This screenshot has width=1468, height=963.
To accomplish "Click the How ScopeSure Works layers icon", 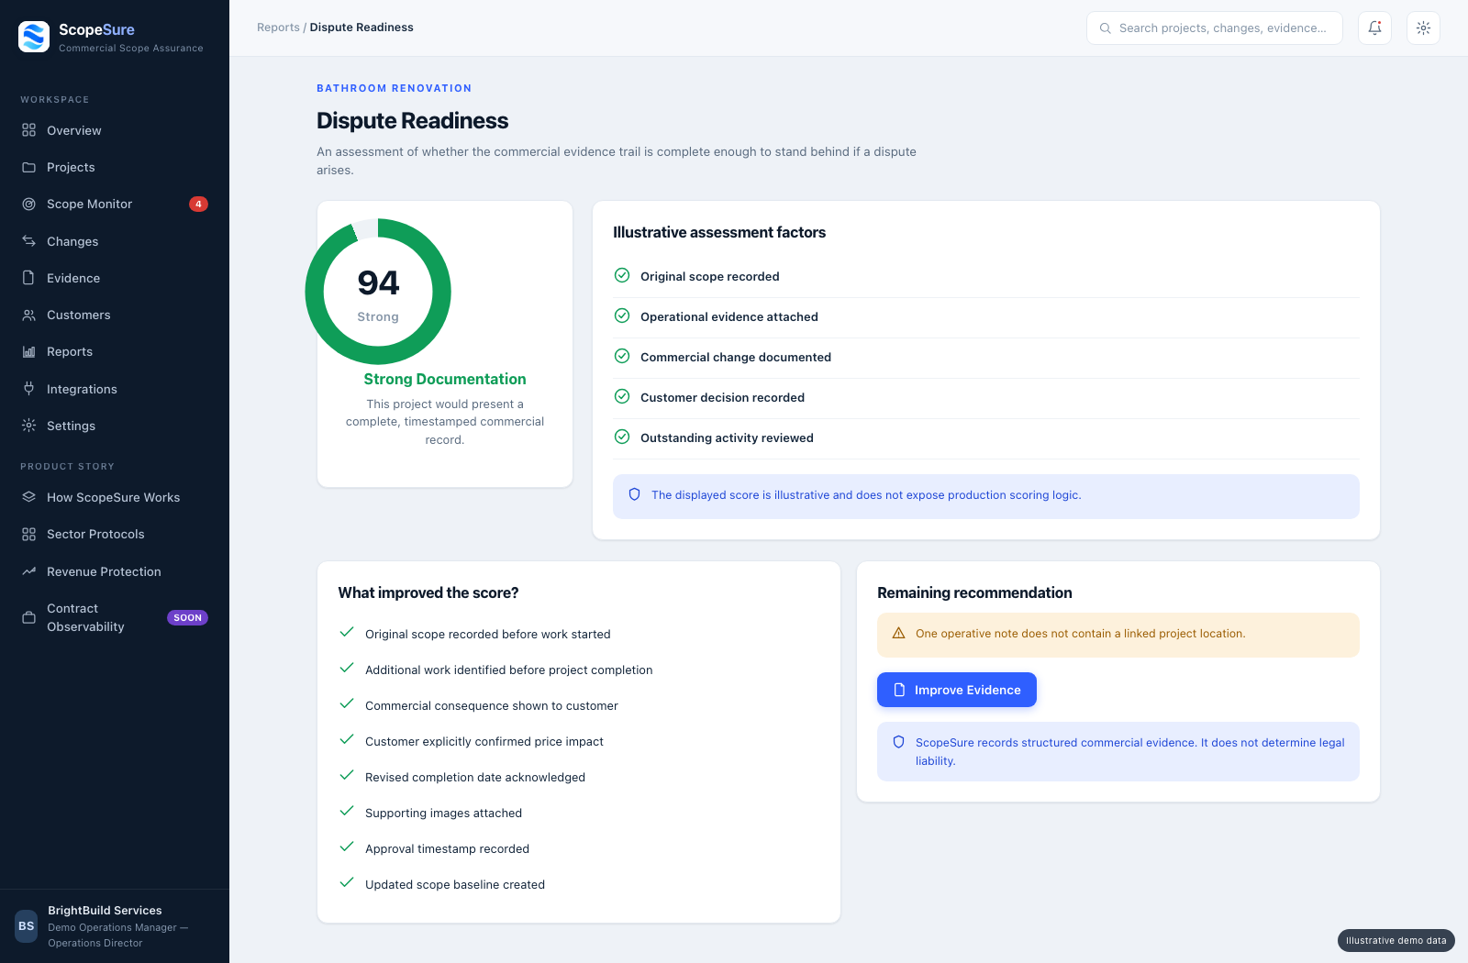I will [x=29, y=497].
